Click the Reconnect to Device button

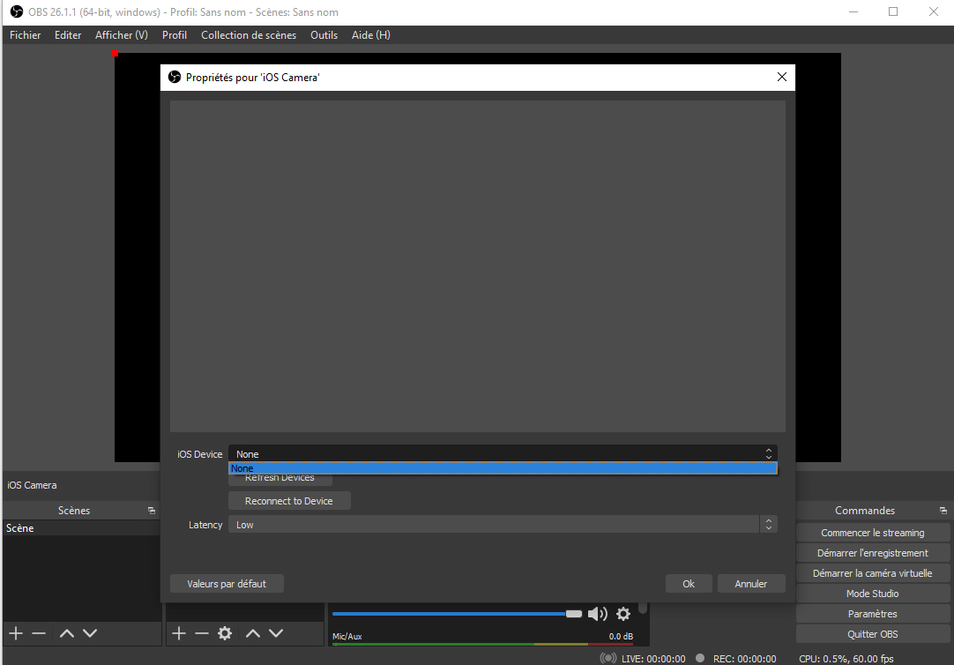289,501
